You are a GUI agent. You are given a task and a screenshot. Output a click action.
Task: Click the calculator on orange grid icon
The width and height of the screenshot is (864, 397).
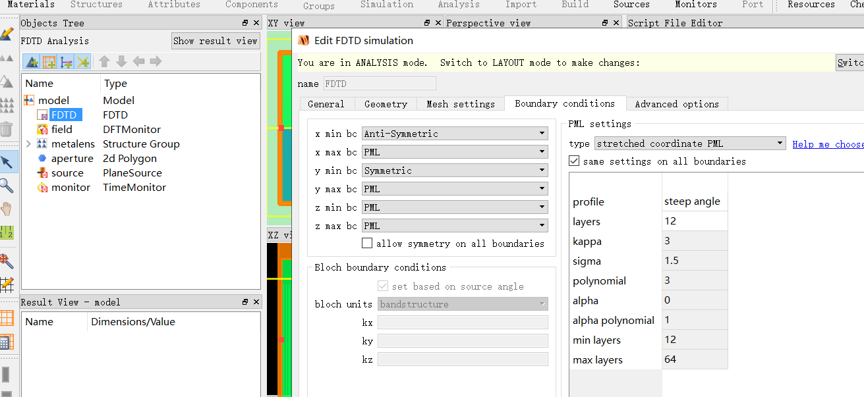tap(7, 342)
